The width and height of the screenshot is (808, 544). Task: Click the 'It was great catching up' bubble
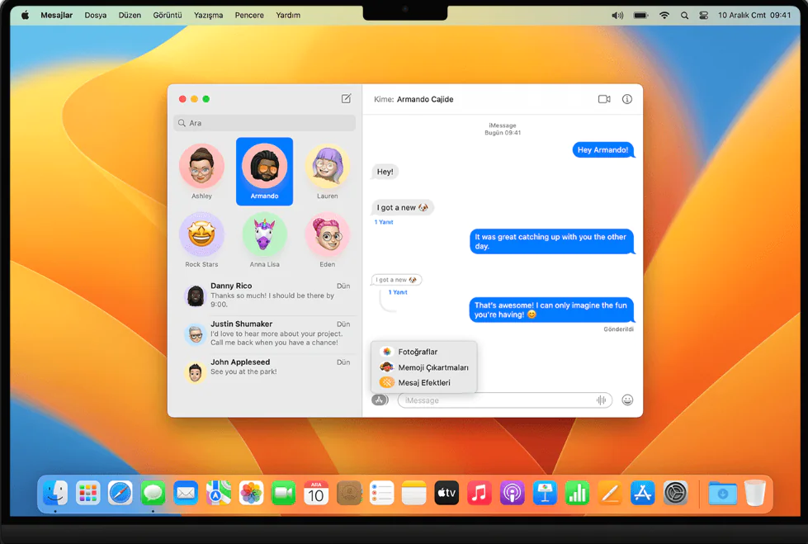[552, 241]
